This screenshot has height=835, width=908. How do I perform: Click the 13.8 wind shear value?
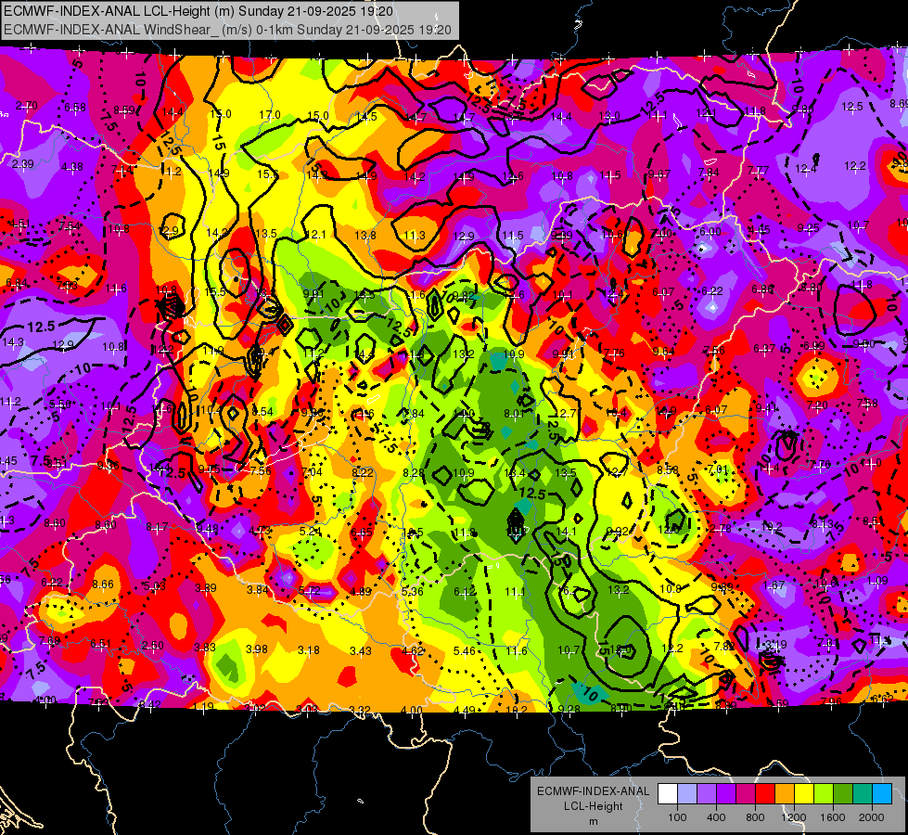(364, 236)
